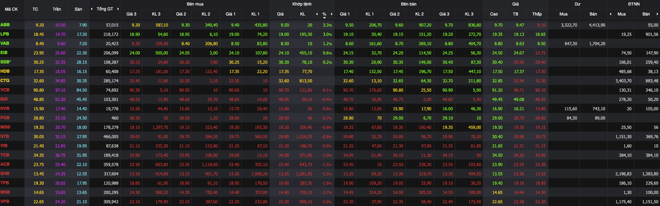Click the left arrow before ĐTNN Mua header
660x206 pixels.
tap(611, 14)
